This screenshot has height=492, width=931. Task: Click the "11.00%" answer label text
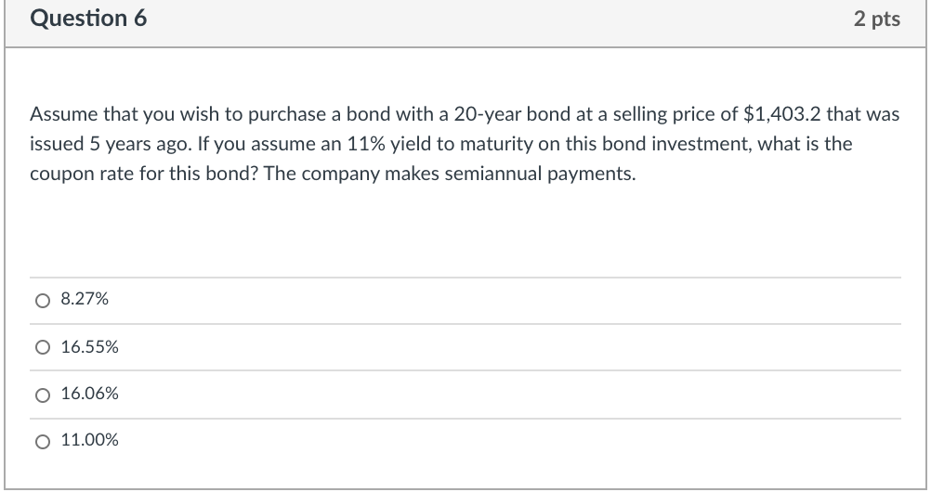(89, 440)
